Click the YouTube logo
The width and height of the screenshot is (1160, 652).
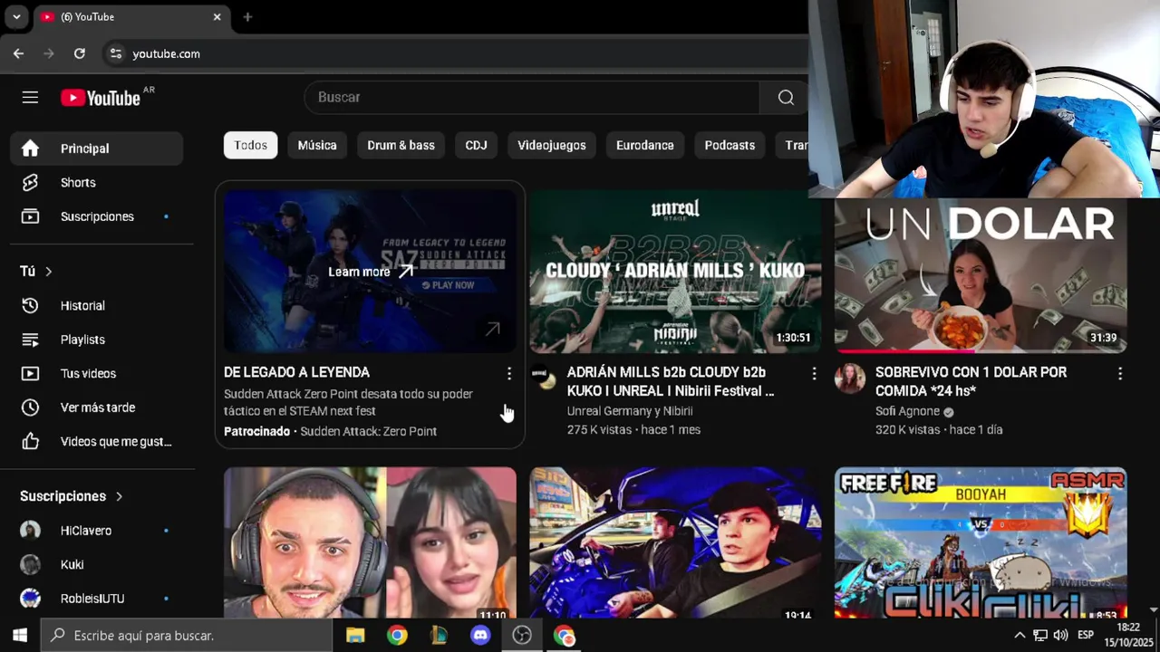tap(101, 98)
